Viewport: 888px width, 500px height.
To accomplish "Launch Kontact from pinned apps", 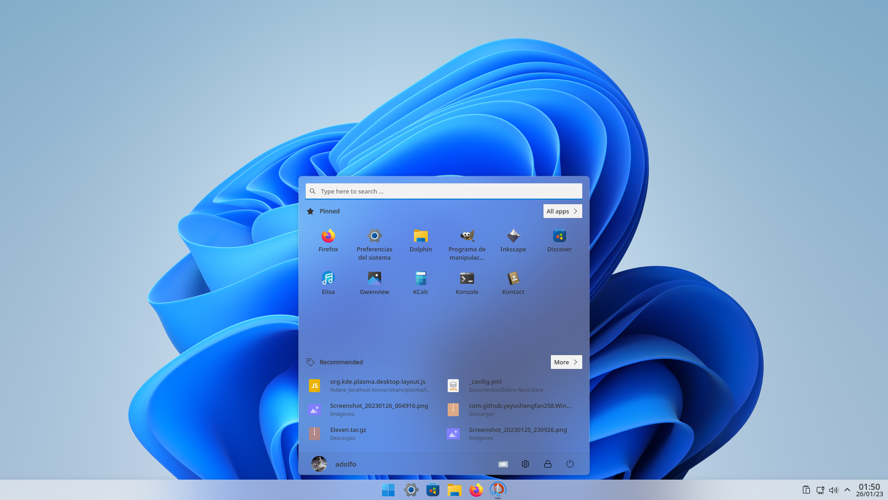I will tap(513, 283).
